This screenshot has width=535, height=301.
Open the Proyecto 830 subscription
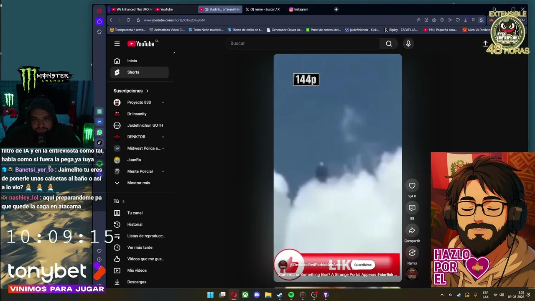coord(140,102)
